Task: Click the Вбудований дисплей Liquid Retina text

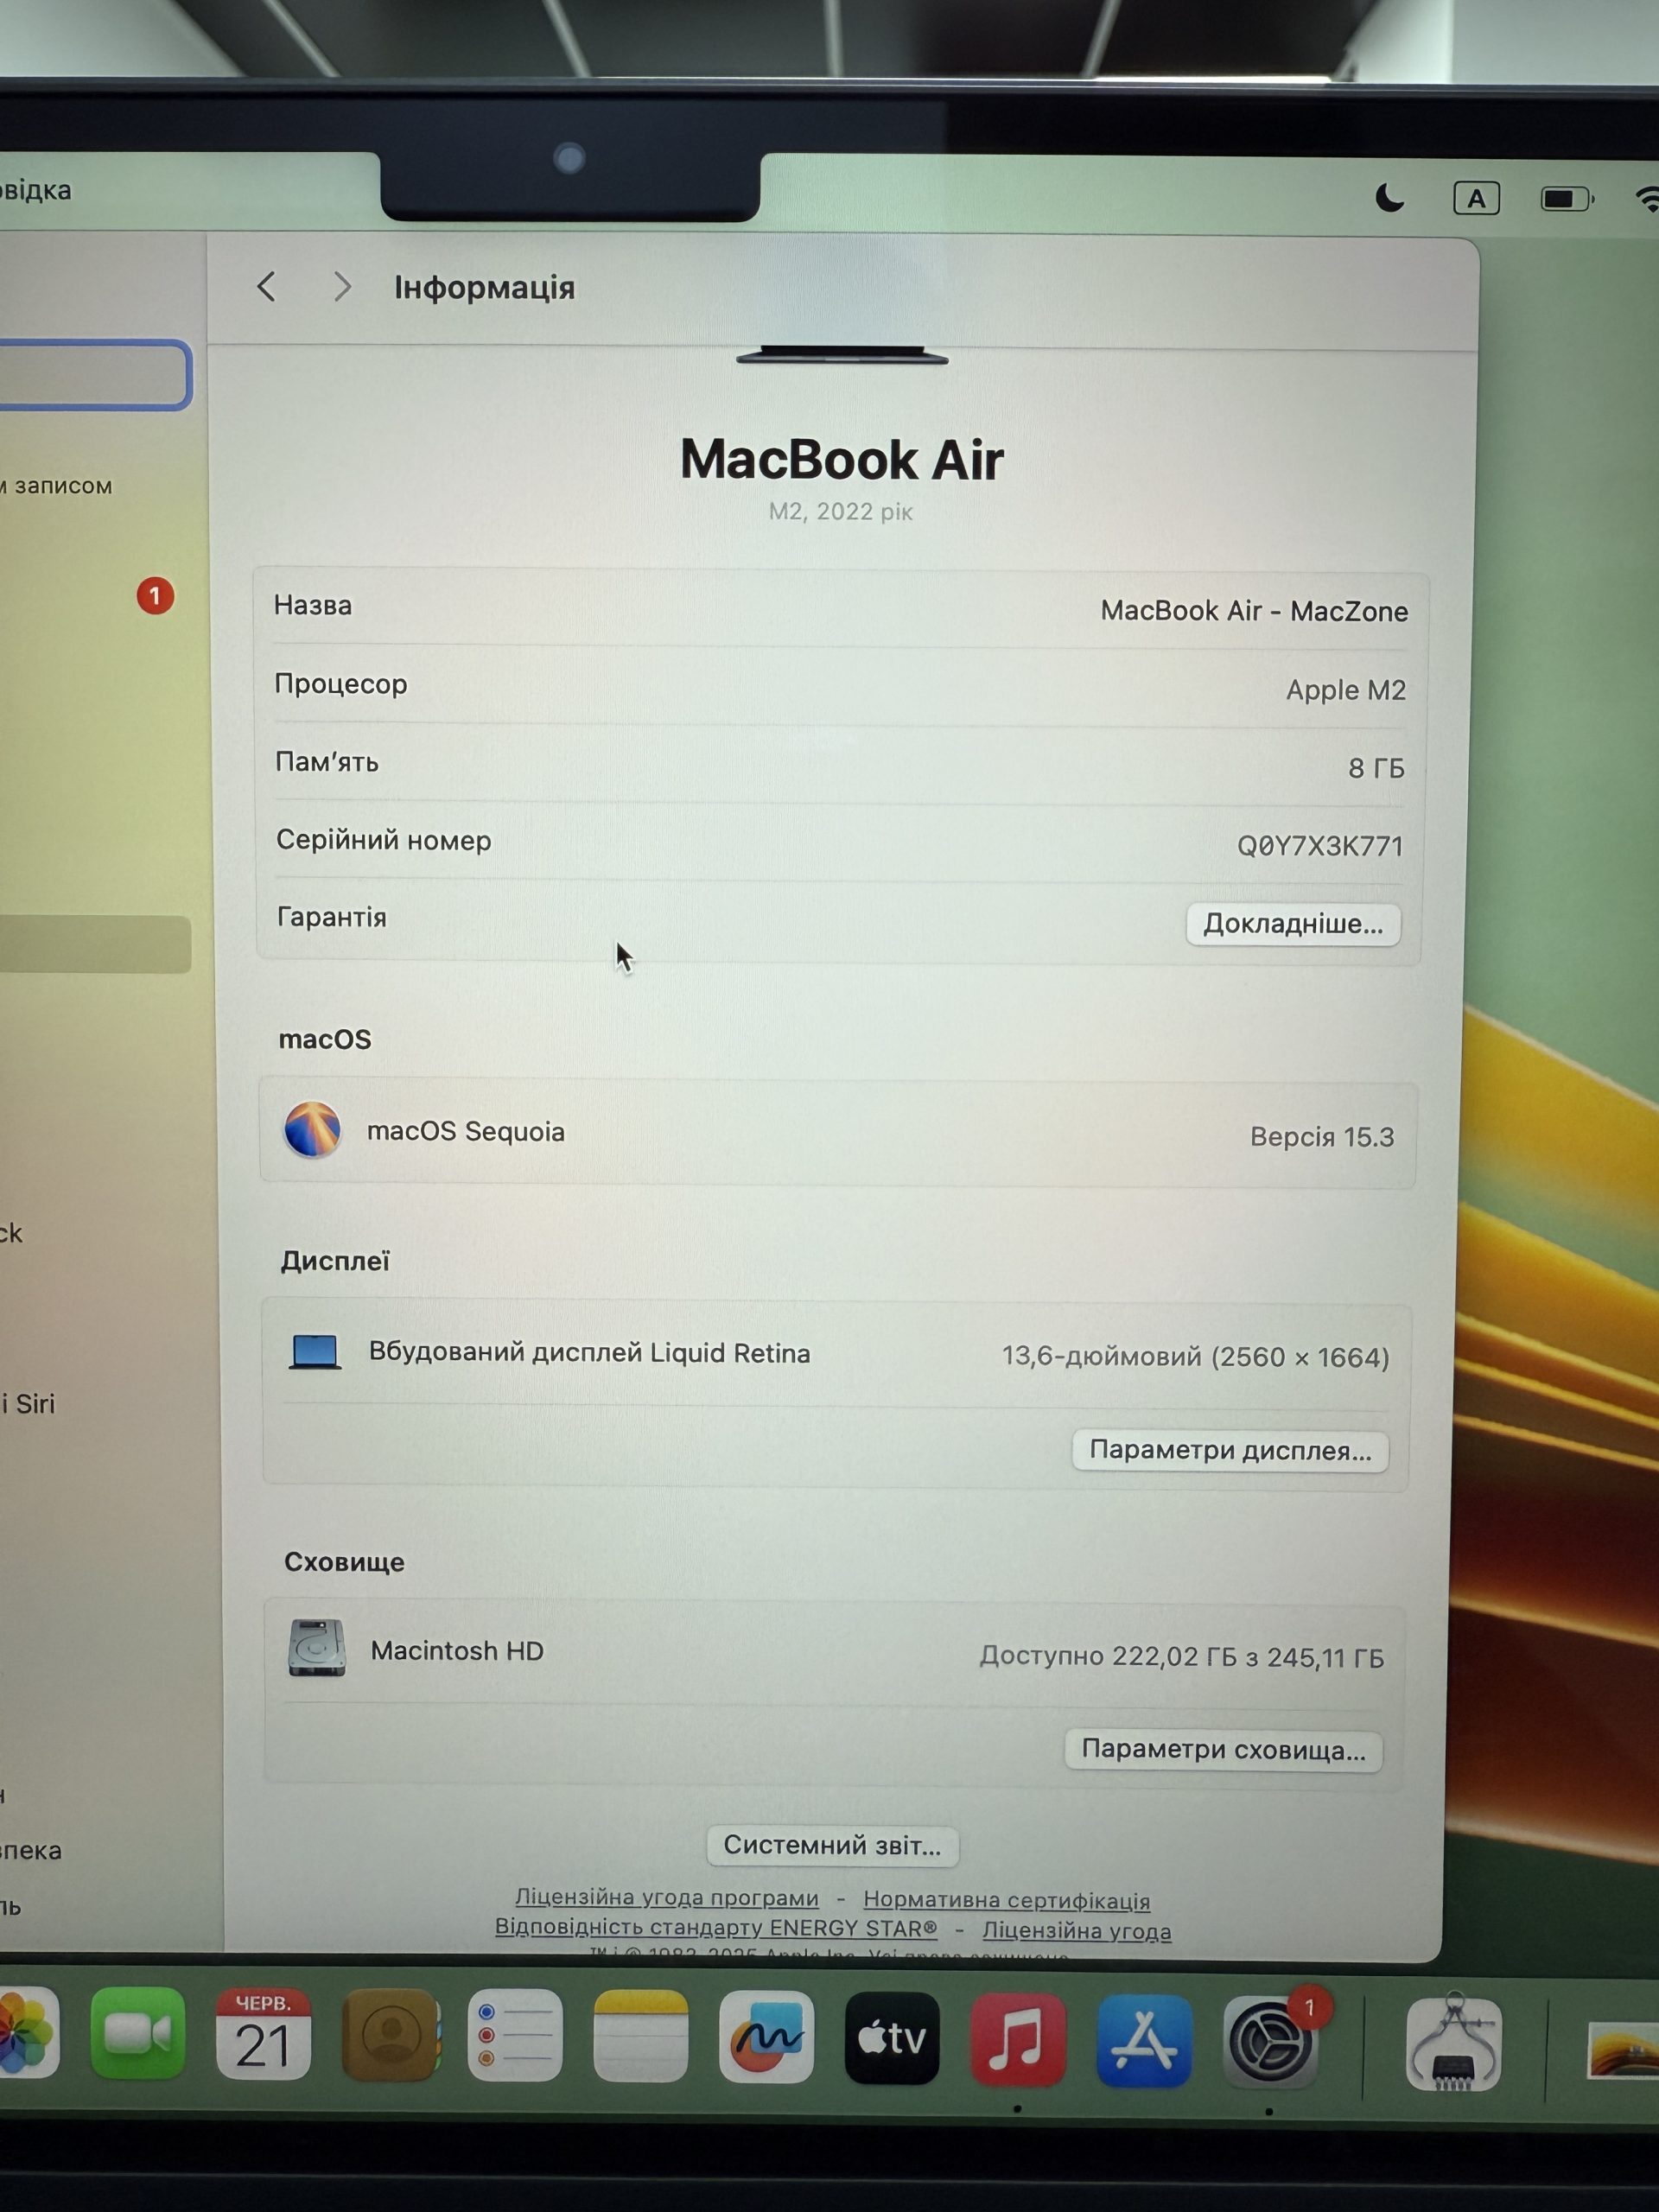Action: (590, 1352)
